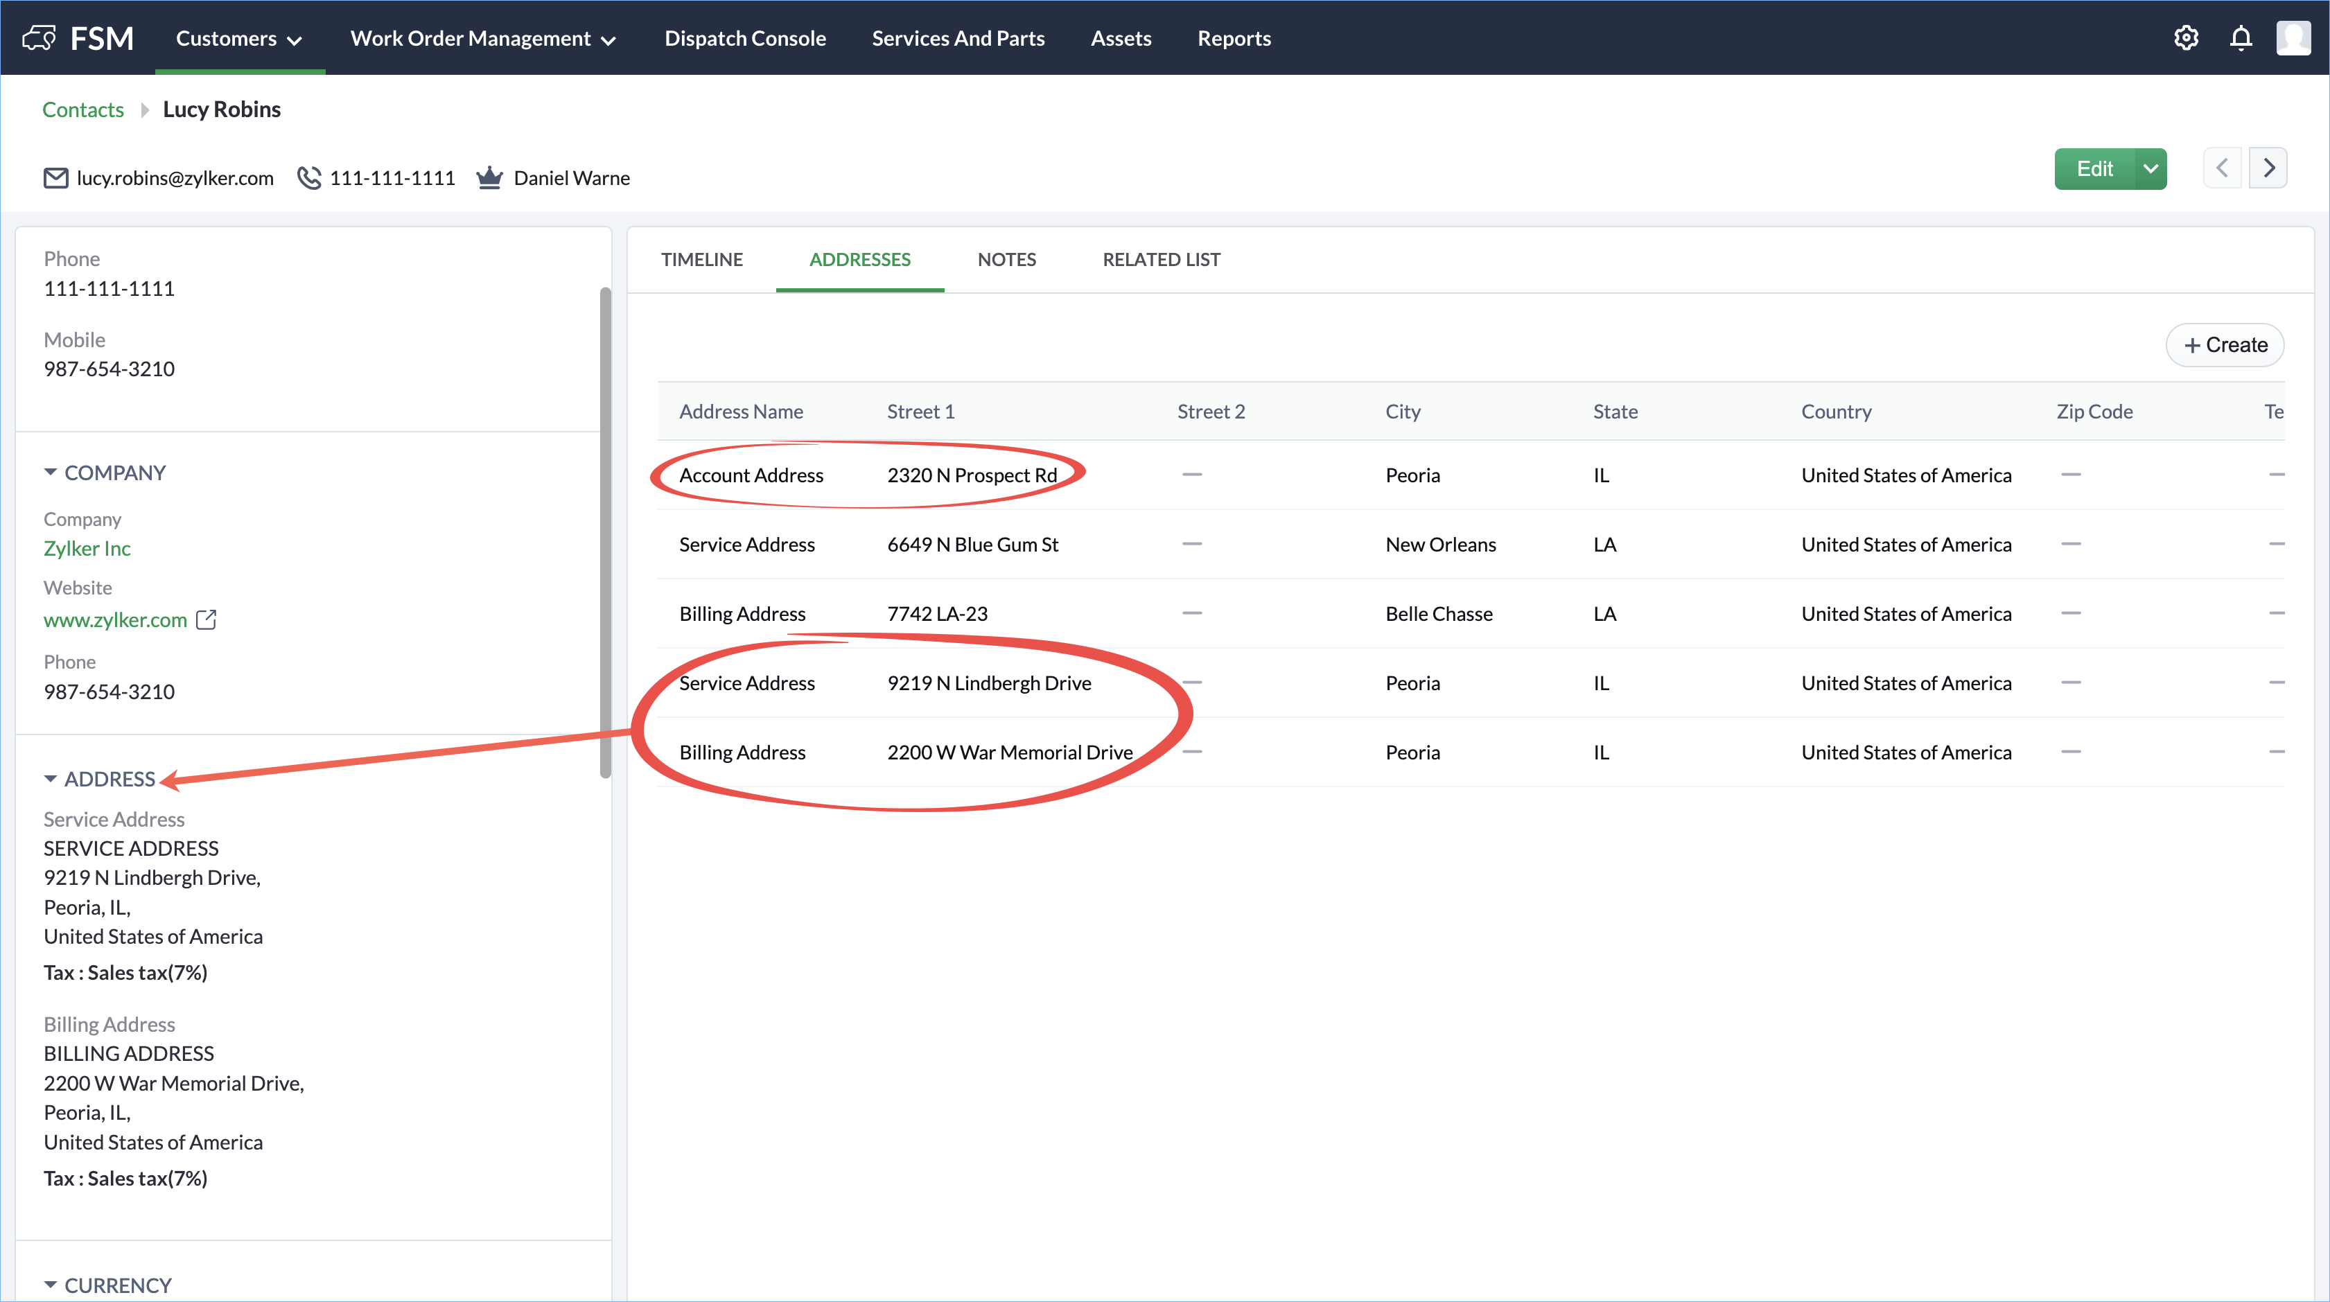Click the notifications bell icon
2330x1302 pixels.
point(2241,38)
